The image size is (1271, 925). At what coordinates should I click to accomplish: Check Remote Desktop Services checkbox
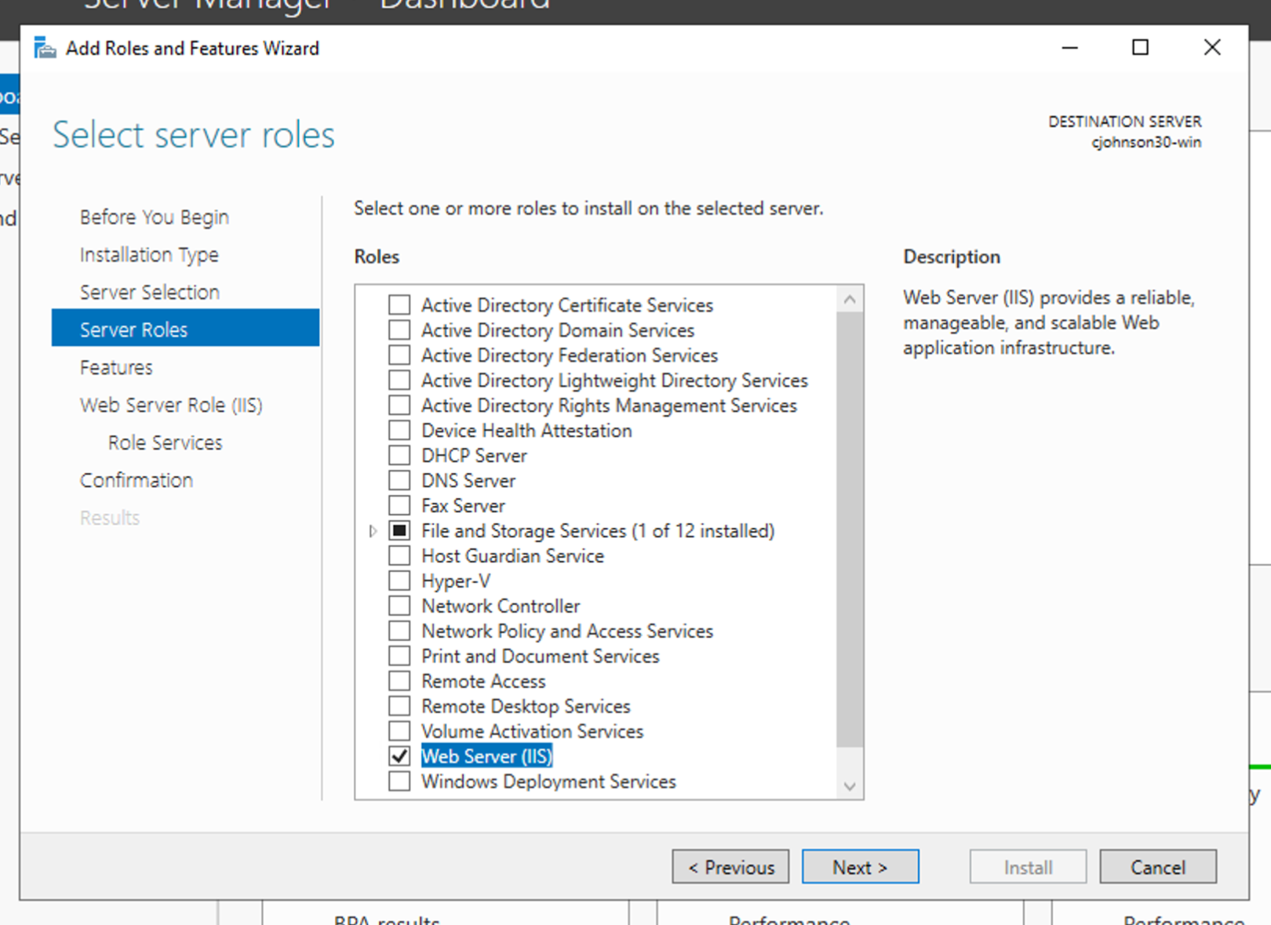pos(399,706)
